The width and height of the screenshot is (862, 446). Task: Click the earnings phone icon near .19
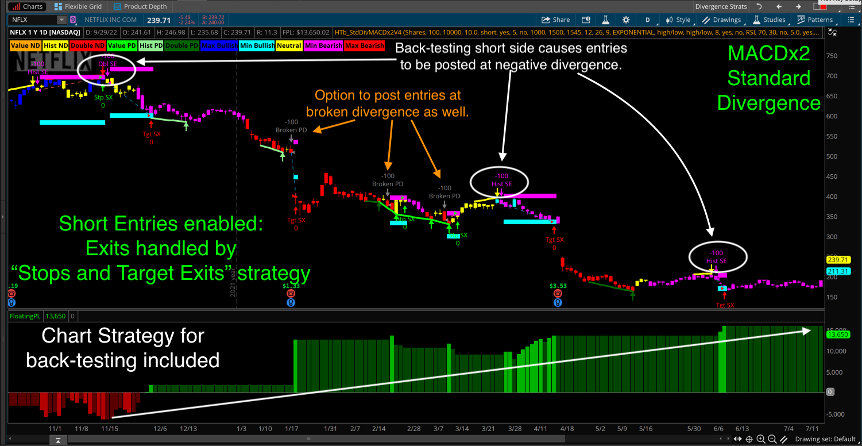11,293
